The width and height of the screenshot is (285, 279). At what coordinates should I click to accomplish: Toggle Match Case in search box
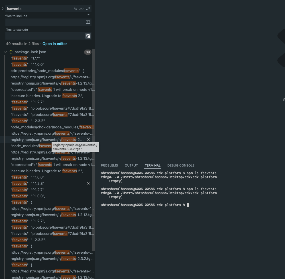[x=76, y=9]
